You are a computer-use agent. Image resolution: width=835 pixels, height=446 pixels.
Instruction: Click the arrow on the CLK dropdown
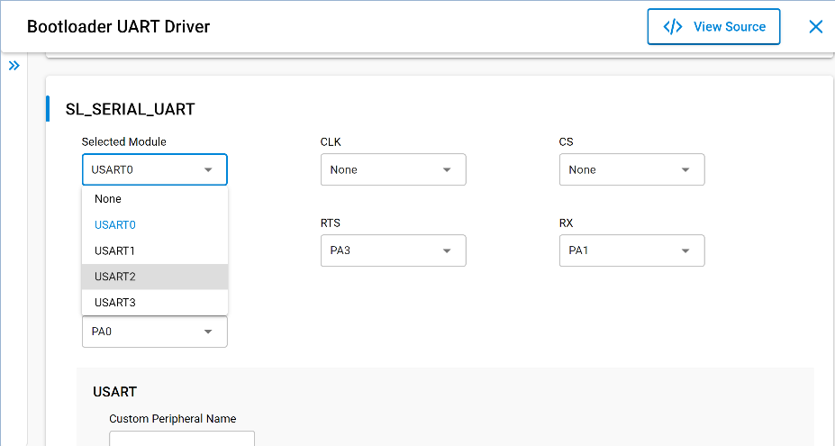(x=447, y=169)
